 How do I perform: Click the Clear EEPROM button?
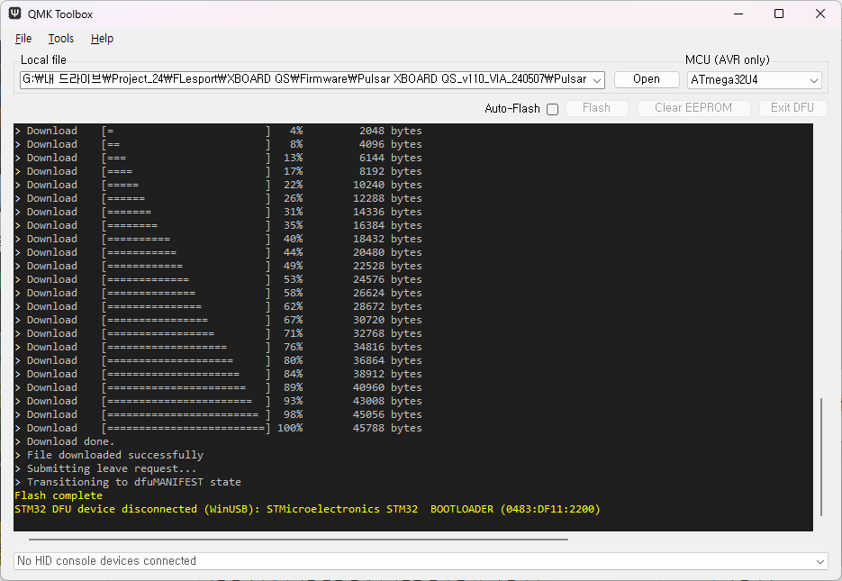693,108
